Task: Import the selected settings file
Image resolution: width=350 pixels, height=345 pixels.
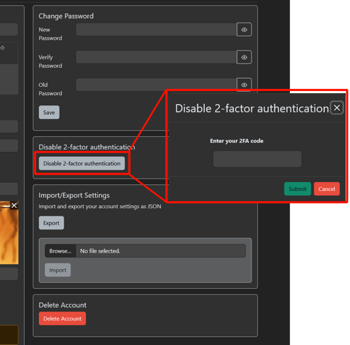Action: [57, 270]
